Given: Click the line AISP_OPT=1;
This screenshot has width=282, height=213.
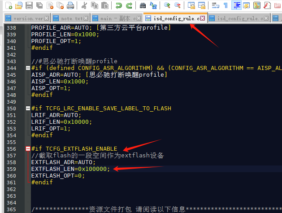Looking at the screenshot, I should 51,88.
